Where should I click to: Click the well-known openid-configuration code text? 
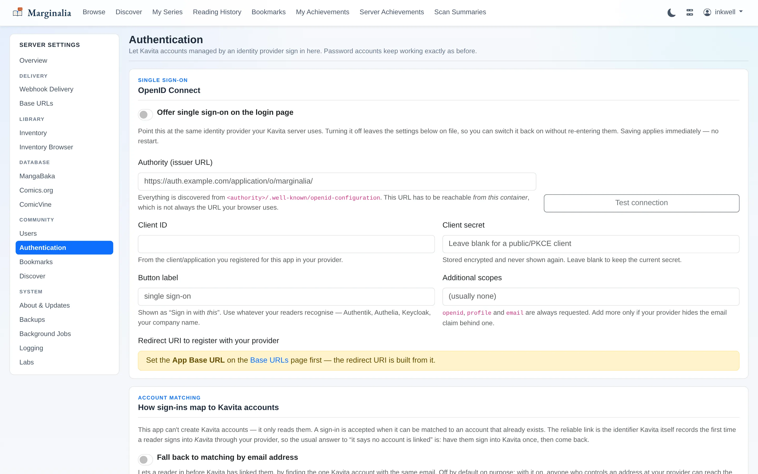303,198
